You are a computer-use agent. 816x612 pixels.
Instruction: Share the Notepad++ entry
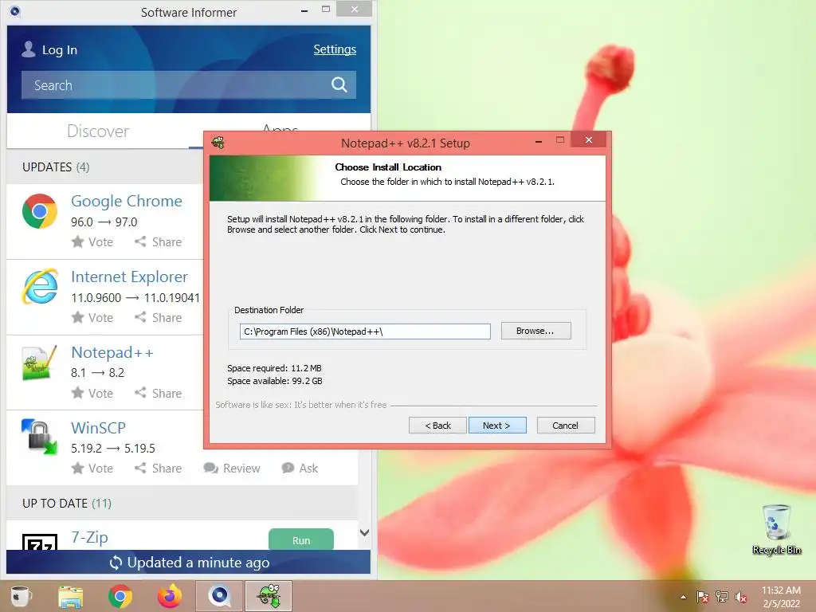click(159, 393)
